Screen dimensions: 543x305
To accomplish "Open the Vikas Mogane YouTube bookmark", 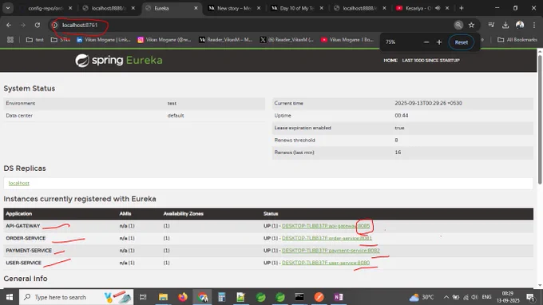I will [347, 40].
